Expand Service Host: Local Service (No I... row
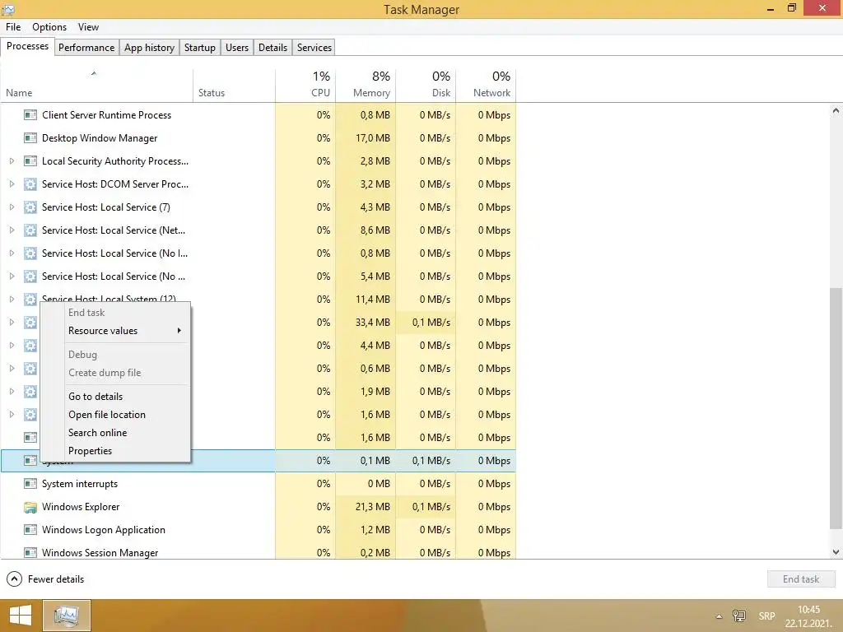Screen dimensions: 843x632 (x=12, y=253)
